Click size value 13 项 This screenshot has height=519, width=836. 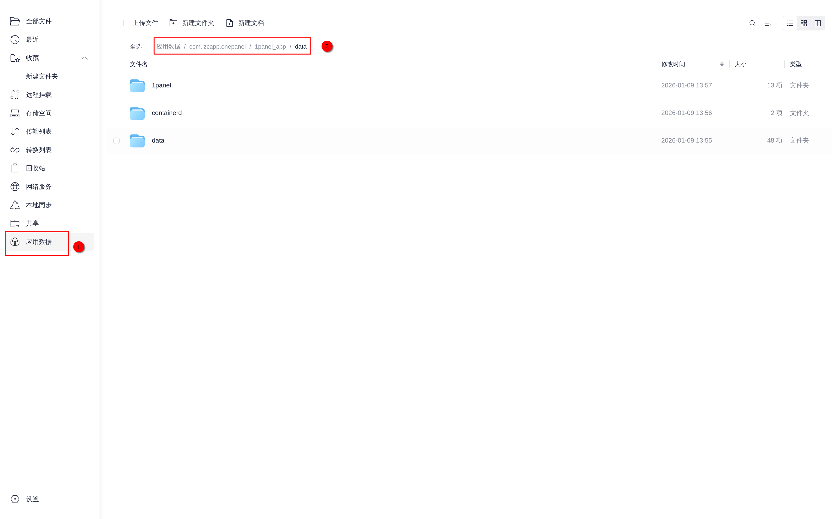pos(775,86)
